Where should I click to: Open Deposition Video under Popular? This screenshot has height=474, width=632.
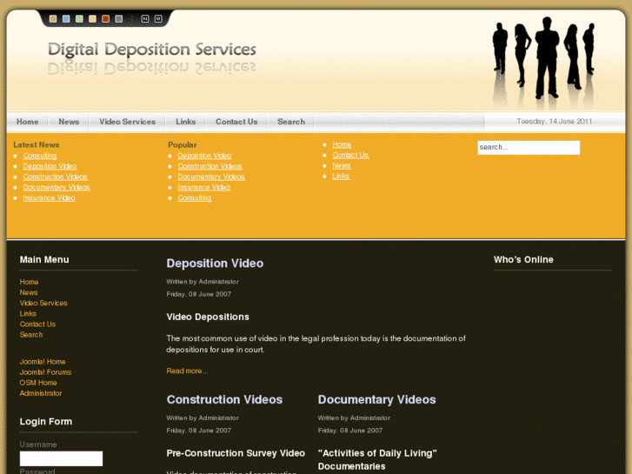pos(204,156)
